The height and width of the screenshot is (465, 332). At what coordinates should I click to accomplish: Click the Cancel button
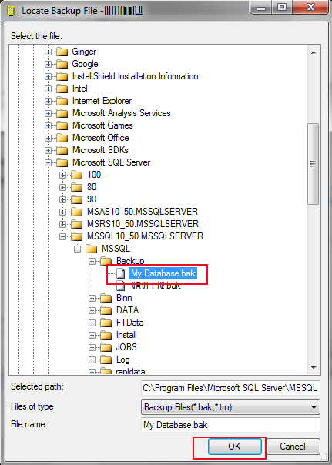(293, 447)
